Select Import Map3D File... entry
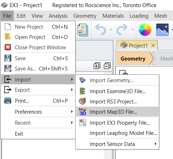Viewport: 173px width, 159px height. [x=117, y=112]
